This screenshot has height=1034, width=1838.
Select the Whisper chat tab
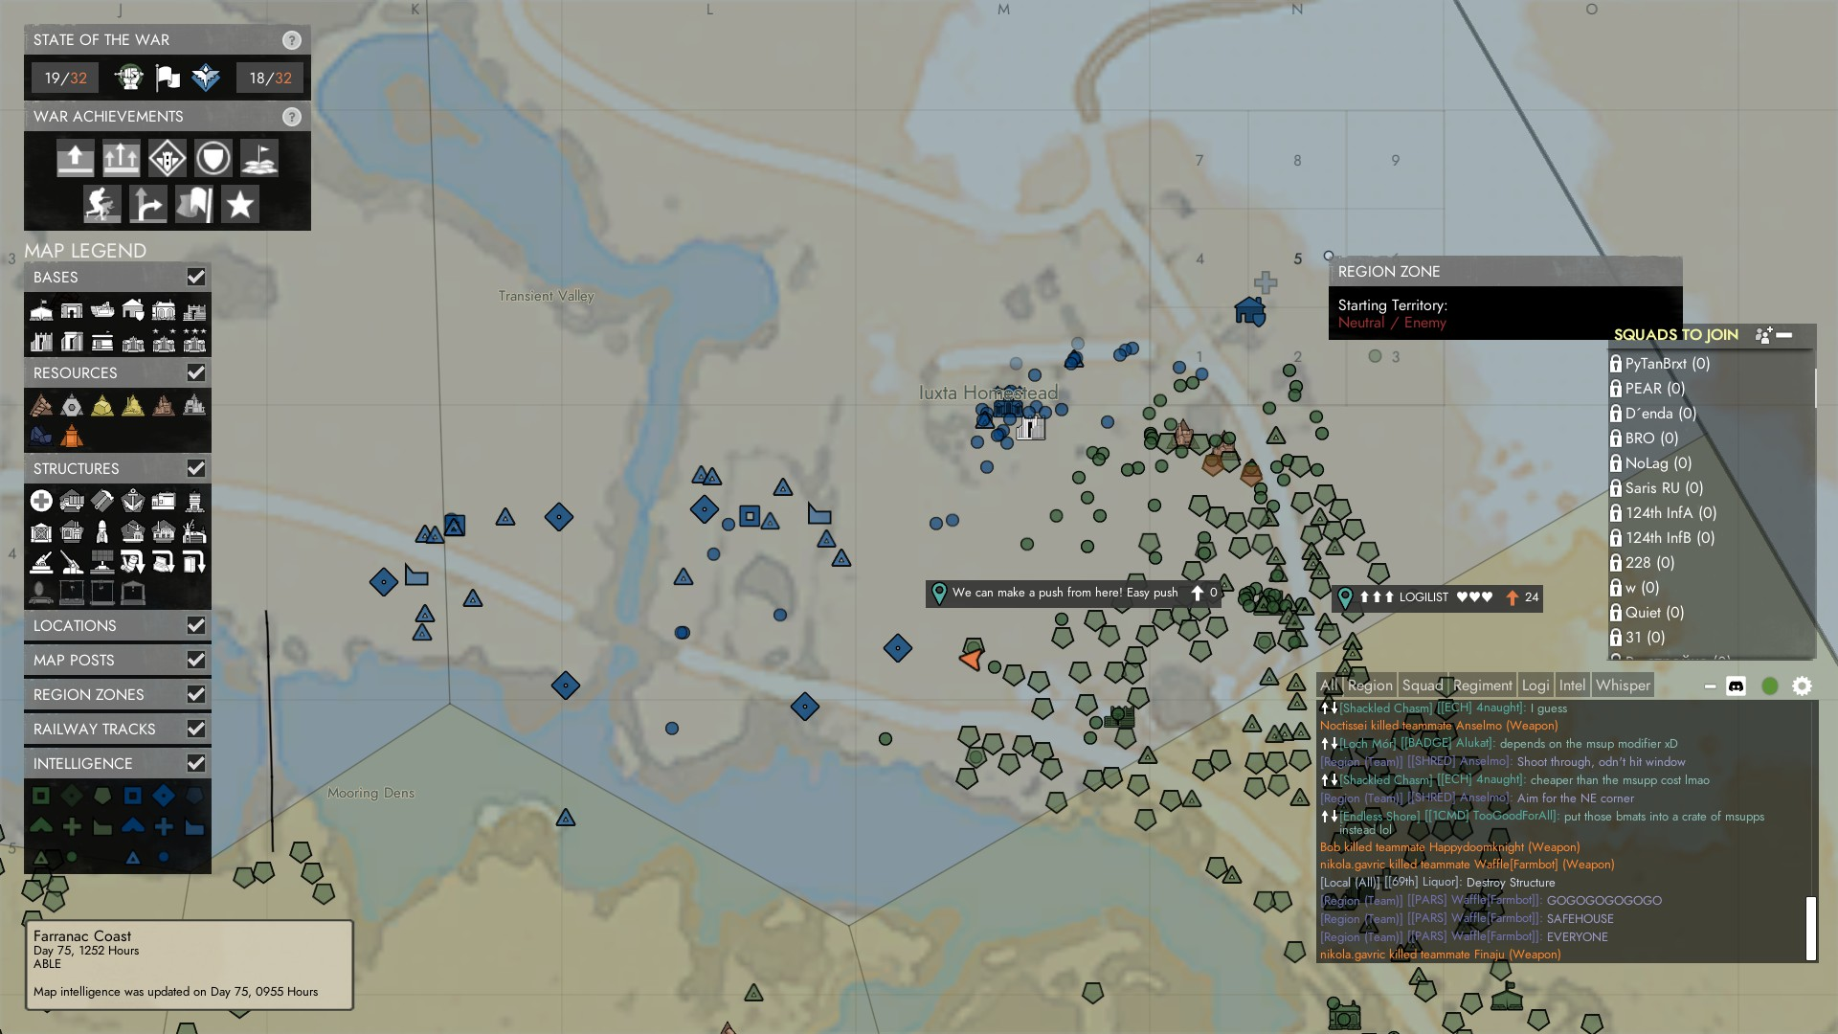tap(1623, 686)
